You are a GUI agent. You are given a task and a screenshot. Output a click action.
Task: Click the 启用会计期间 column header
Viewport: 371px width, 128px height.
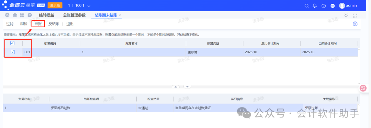pos(270,44)
